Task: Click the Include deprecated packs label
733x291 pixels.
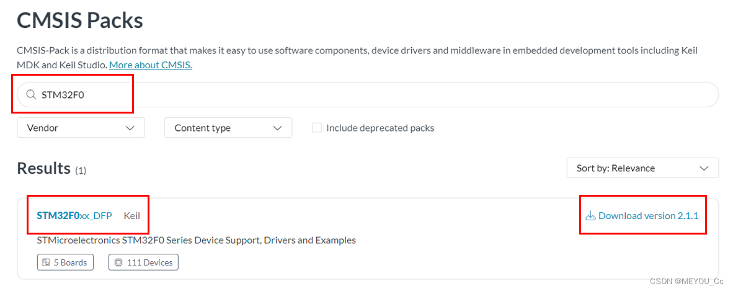Action: tap(380, 128)
